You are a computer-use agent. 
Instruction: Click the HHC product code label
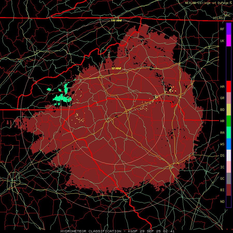pyautogui.click(x=227, y=15)
